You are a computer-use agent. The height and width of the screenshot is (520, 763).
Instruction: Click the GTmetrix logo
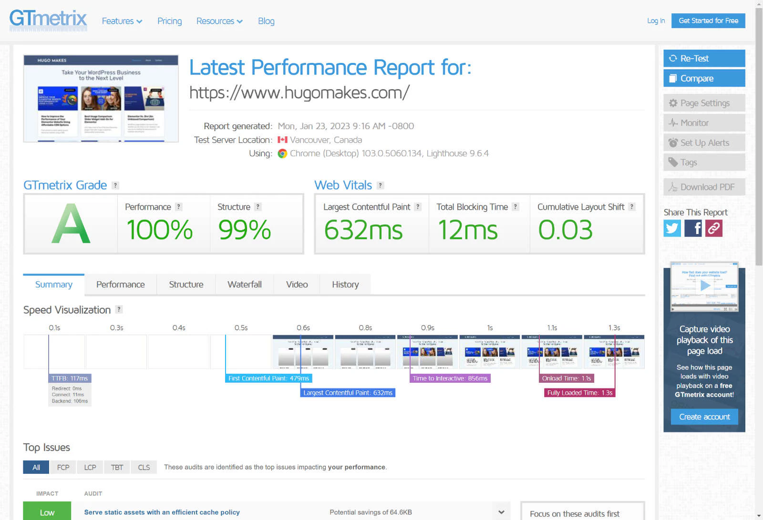pyautogui.click(x=48, y=20)
